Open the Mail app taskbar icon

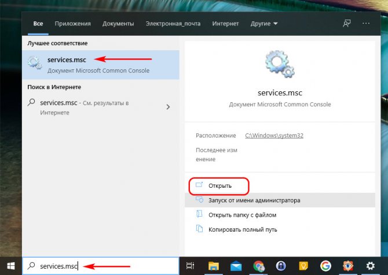tap(236, 266)
